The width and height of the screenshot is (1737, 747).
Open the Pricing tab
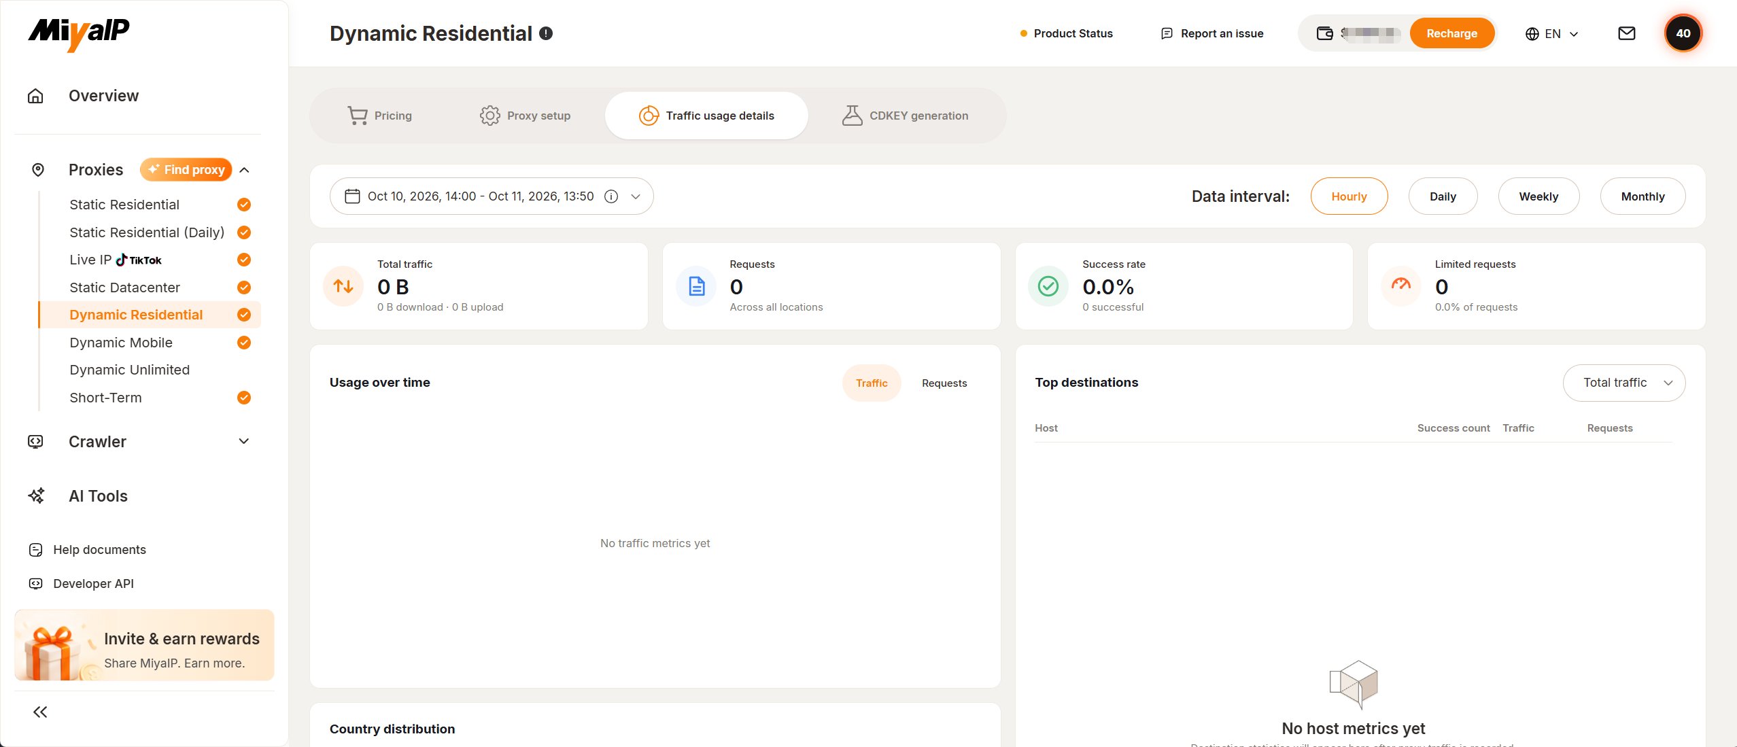(379, 116)
